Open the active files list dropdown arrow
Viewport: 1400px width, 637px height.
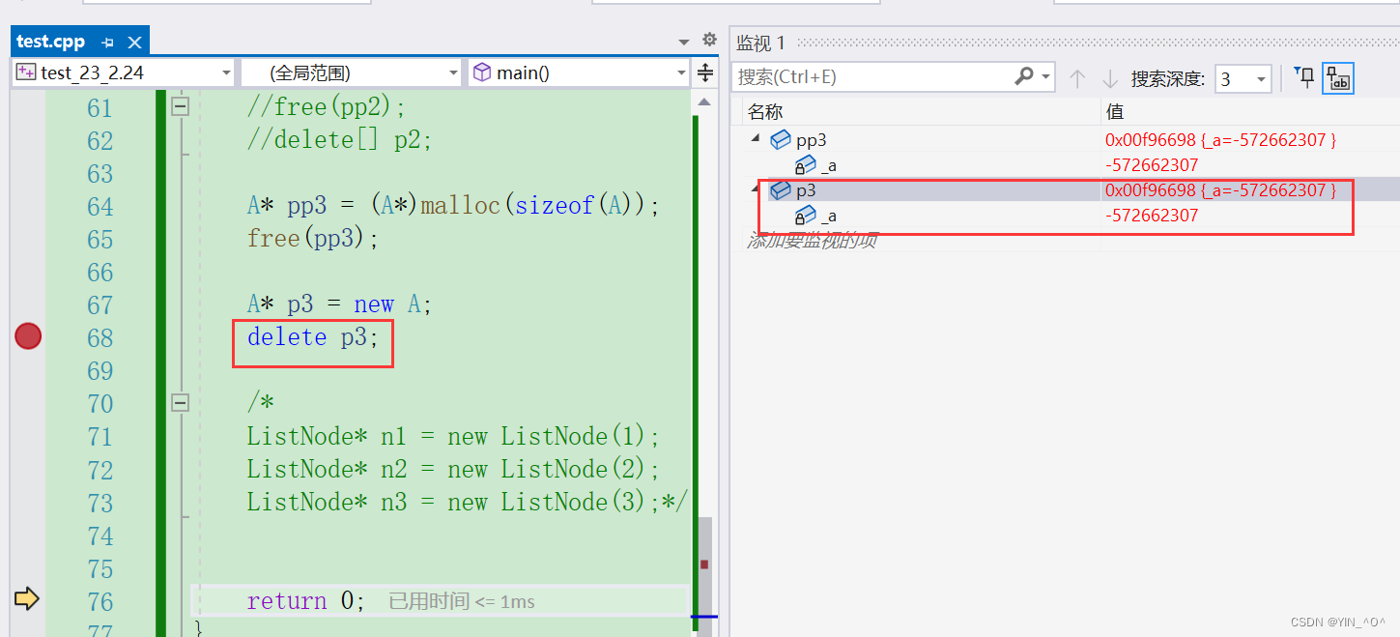point(684,42)
